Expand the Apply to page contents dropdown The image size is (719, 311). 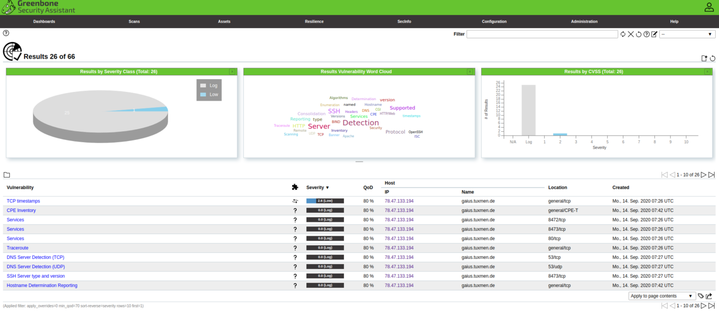coord(662,296)
